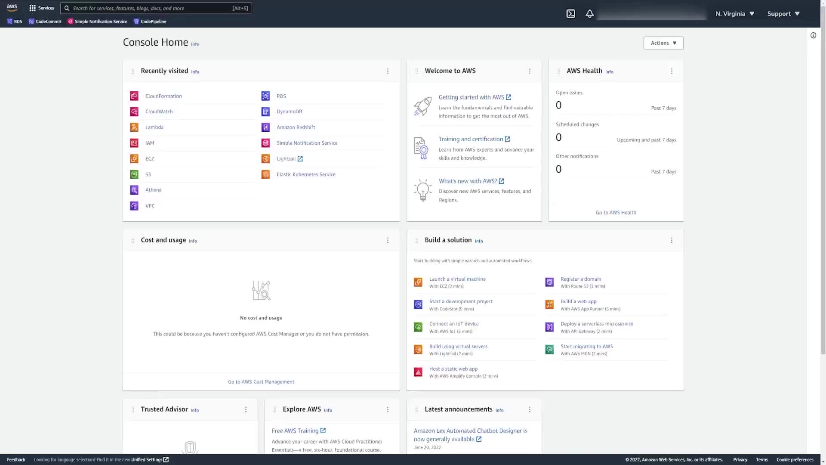826x465 pixels.
Task: Click the notifications bell icon
Action: pos(589,14)
